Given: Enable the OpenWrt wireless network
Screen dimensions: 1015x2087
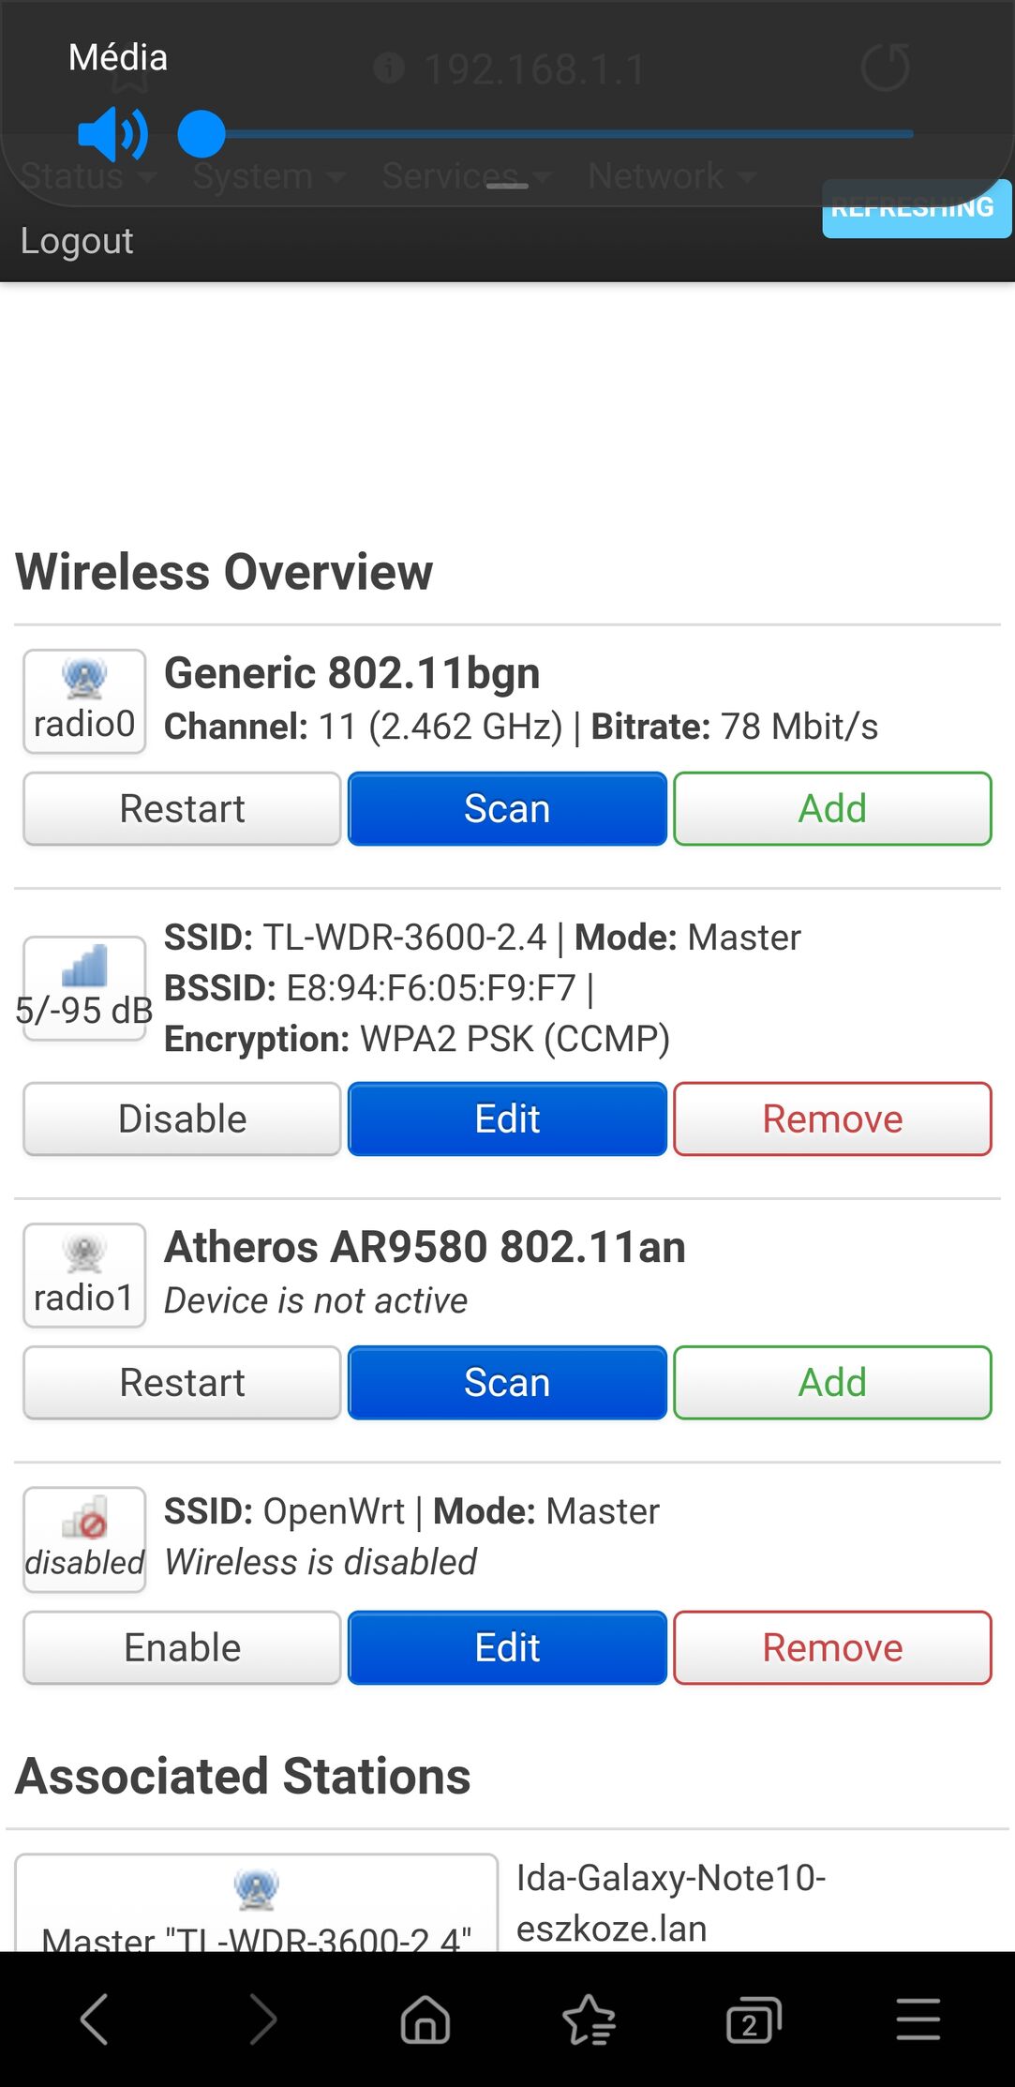Looking at the screenshot, I should (182, 1647).
